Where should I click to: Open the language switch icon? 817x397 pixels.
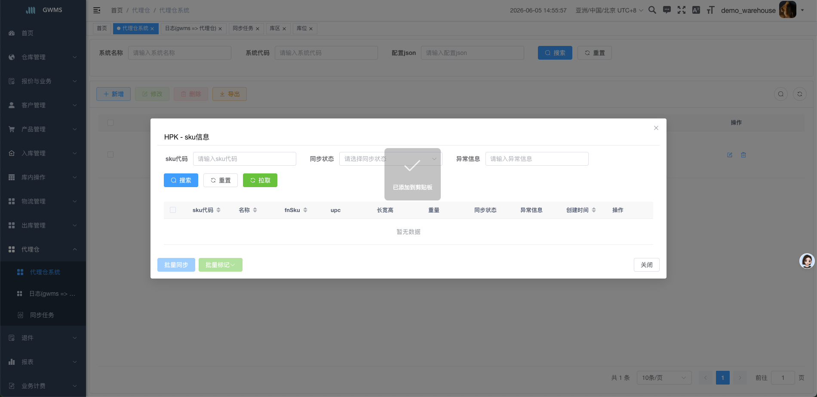[x=696, y=10]
